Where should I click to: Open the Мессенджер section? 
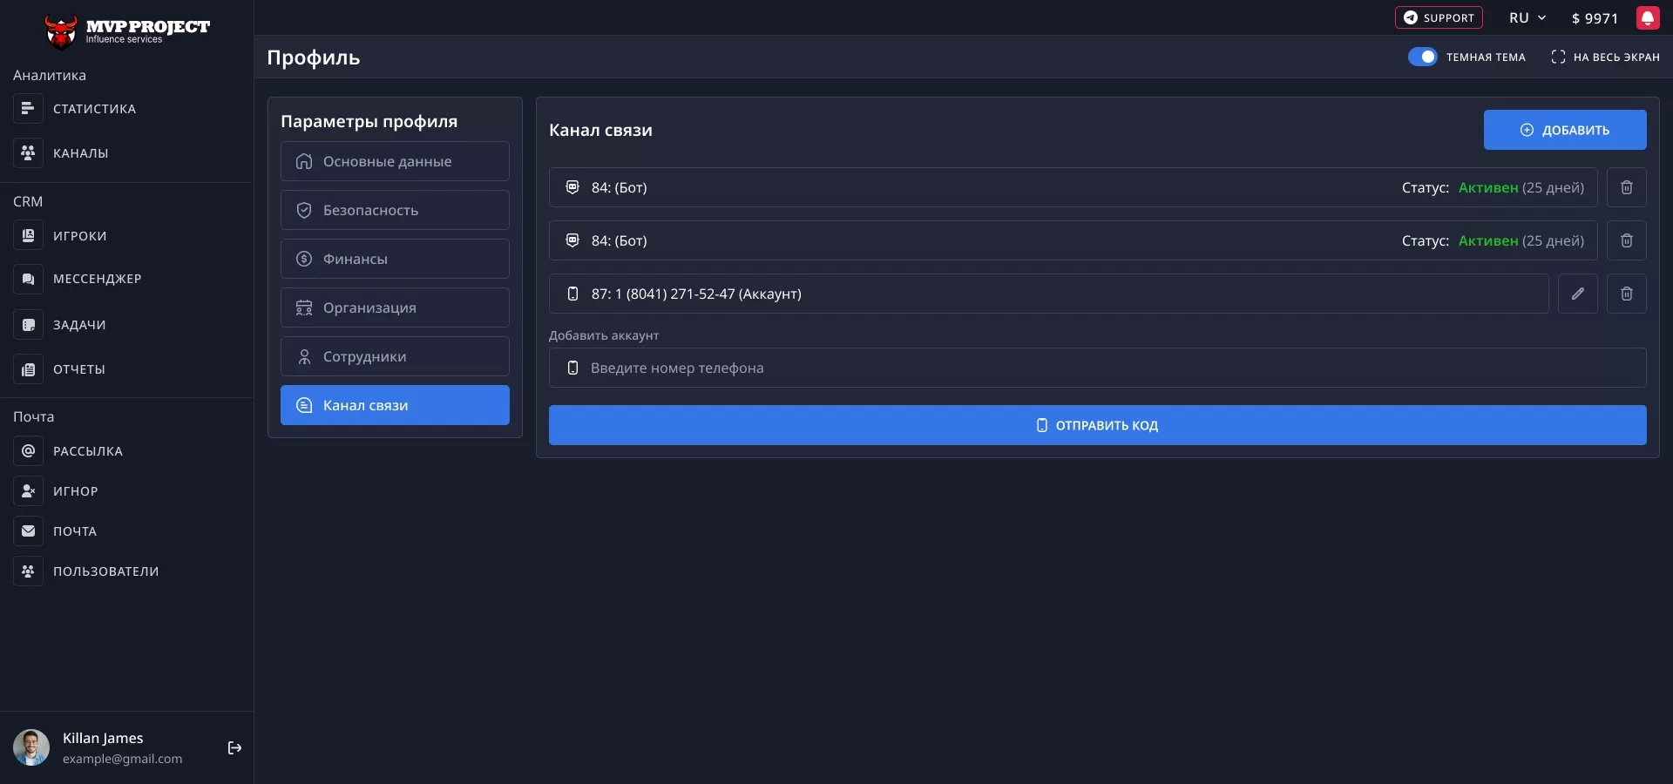[97, 280]
